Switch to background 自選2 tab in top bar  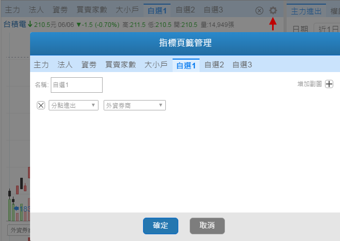185,10
